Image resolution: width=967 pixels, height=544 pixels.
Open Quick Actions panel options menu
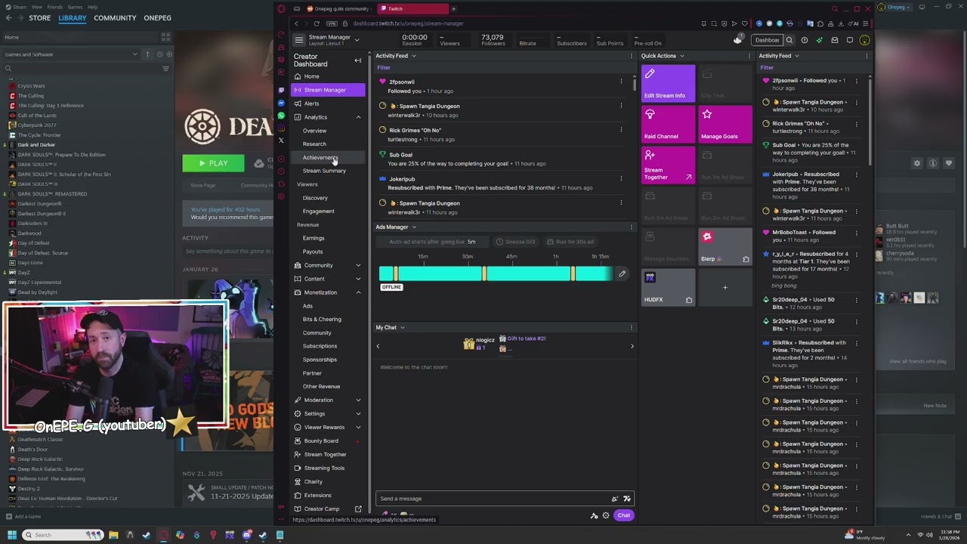[749, 56]
